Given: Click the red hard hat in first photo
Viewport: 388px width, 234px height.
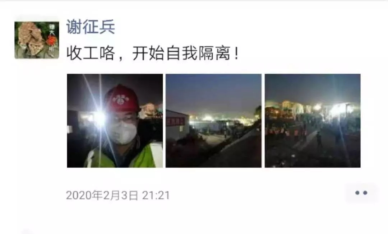Looking at the screenshot, I should [121, 99].
